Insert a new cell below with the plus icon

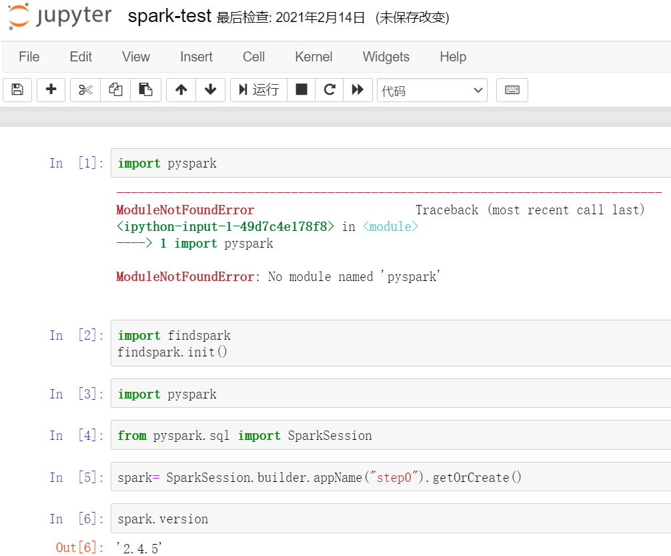pos(51,90)
